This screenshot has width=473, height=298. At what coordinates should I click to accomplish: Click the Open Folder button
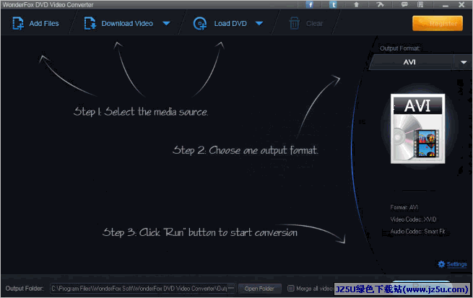pyautogui.click(x=259, y=289)
